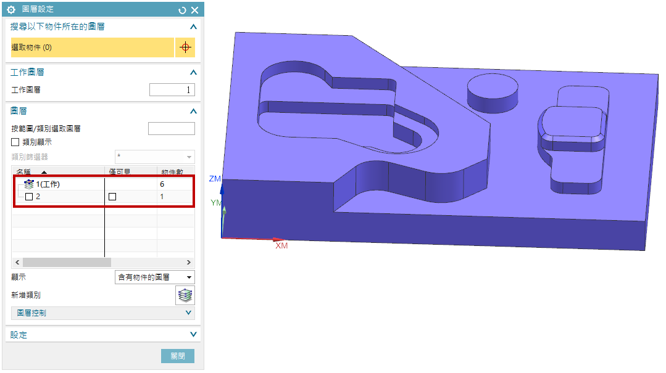Click object count 1 for layer 2
The height and width of the screenshot is (373, 666).
(162, 197)
